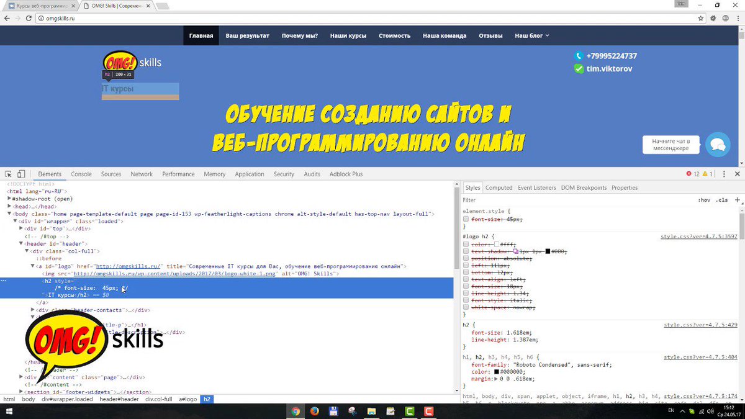
Task: Switch to the Console tab
Action: coord(81,174)
